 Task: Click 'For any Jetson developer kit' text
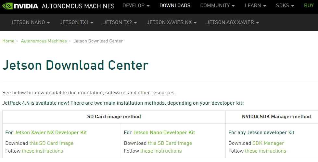pyautogui.click(x=261, y=133)
